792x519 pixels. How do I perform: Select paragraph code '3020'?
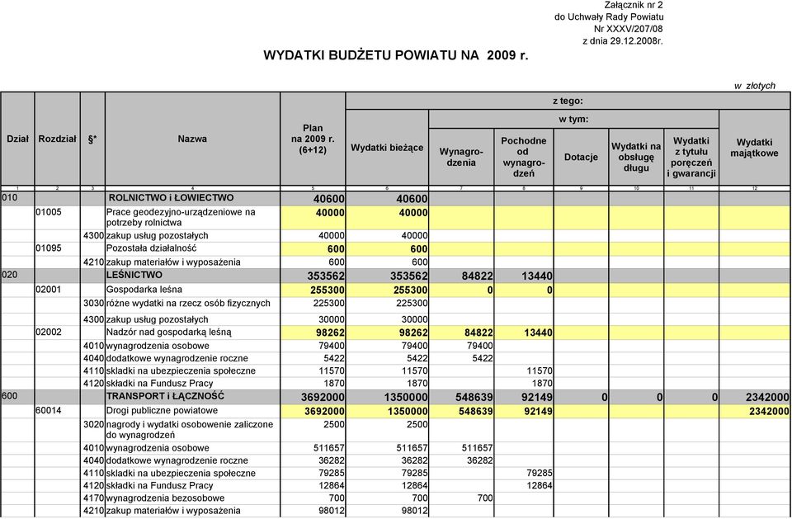[x=93, y=424]
